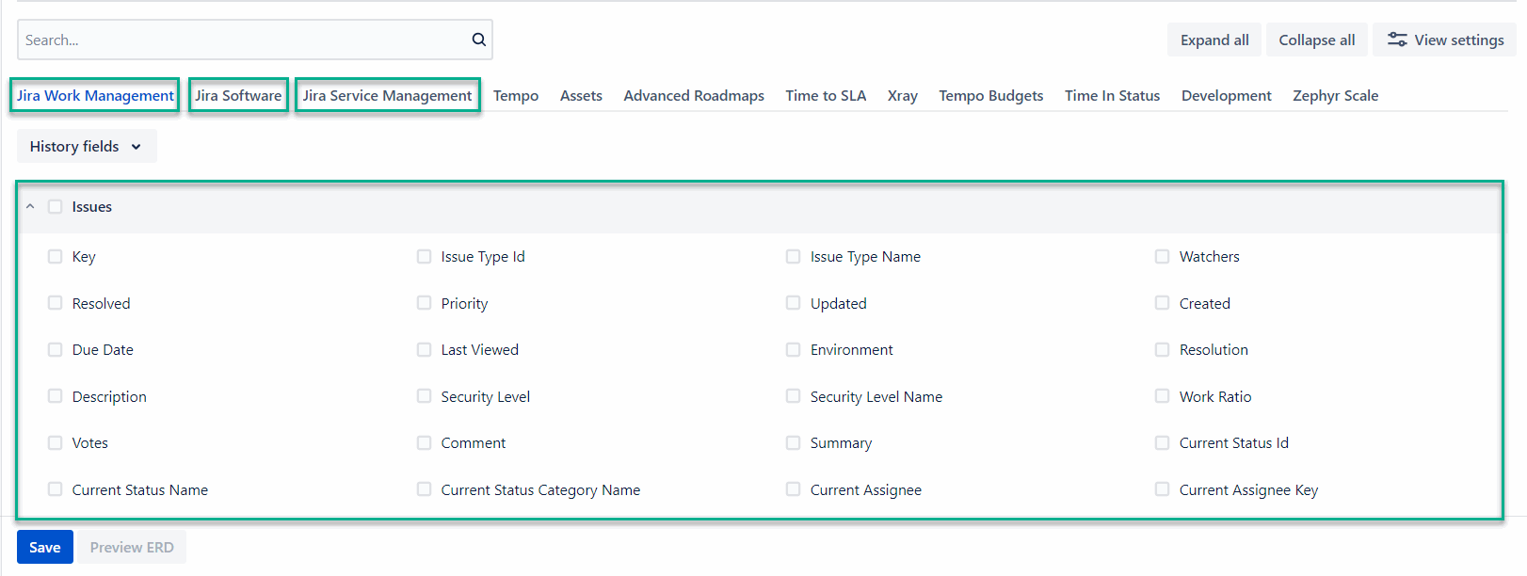Click the View settings sliders icon
The image size is (1527, 576).
(x=1397, y=40)
